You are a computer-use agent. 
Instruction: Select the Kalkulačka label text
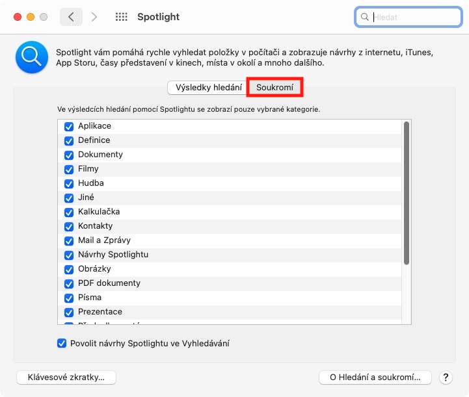click(x=99, y=212)
